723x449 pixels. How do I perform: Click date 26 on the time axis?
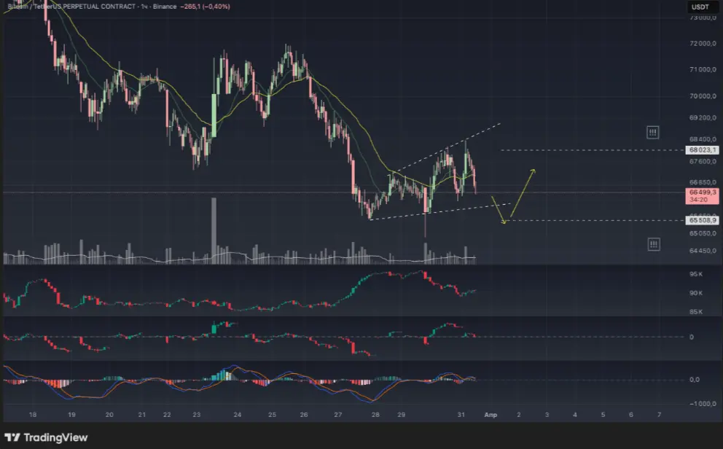point(303,415)
